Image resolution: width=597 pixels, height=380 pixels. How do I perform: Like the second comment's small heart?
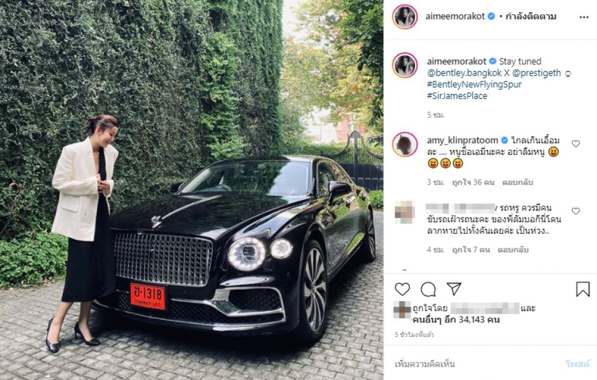pos(575,211)
